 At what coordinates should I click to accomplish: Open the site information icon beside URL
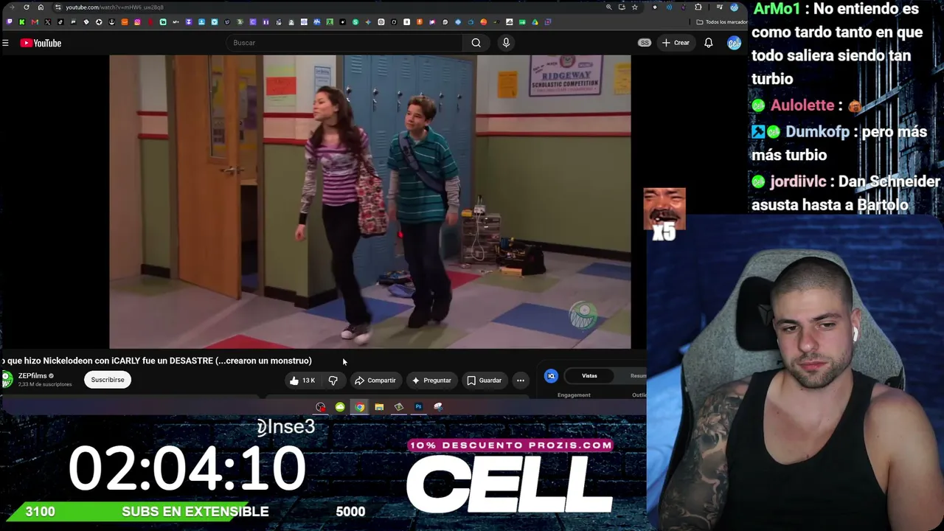click(58, 7)
